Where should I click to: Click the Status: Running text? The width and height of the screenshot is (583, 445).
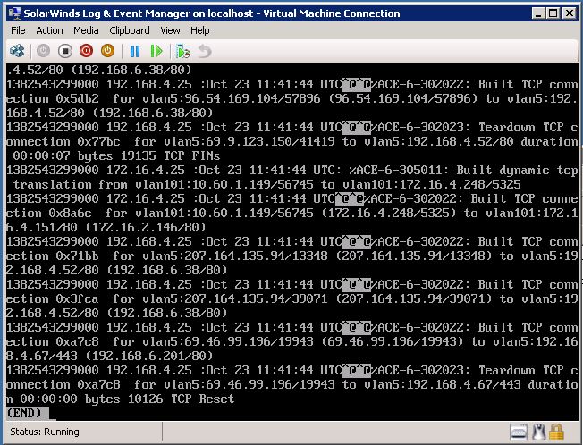(45, 432)
